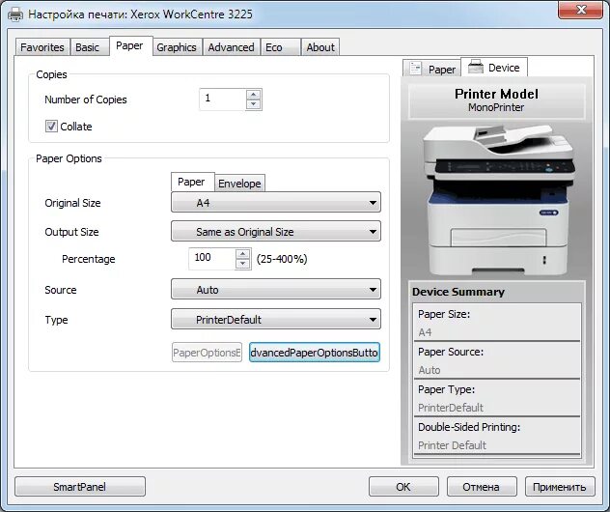Click the Отмена cancel button
The height and width of the screenshot is (512, 610).
pyautogui.click(x=482, y=487)
